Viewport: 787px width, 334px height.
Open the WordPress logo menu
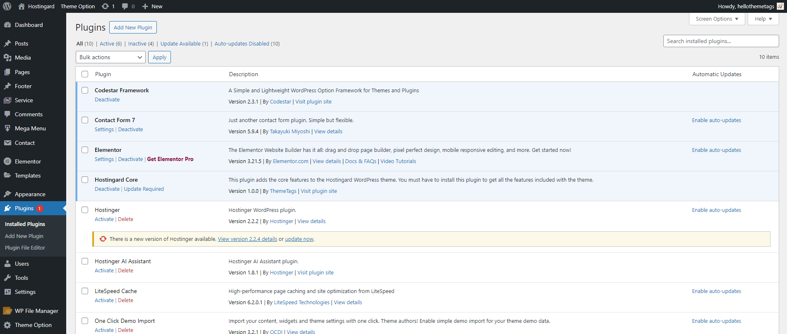pos(7,6)
